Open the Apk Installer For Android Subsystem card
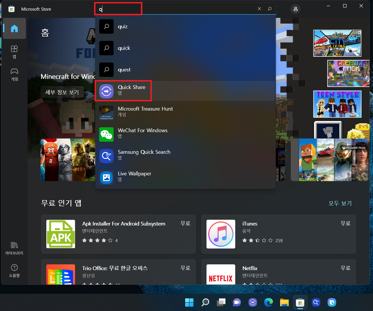 tap(118, 234)
